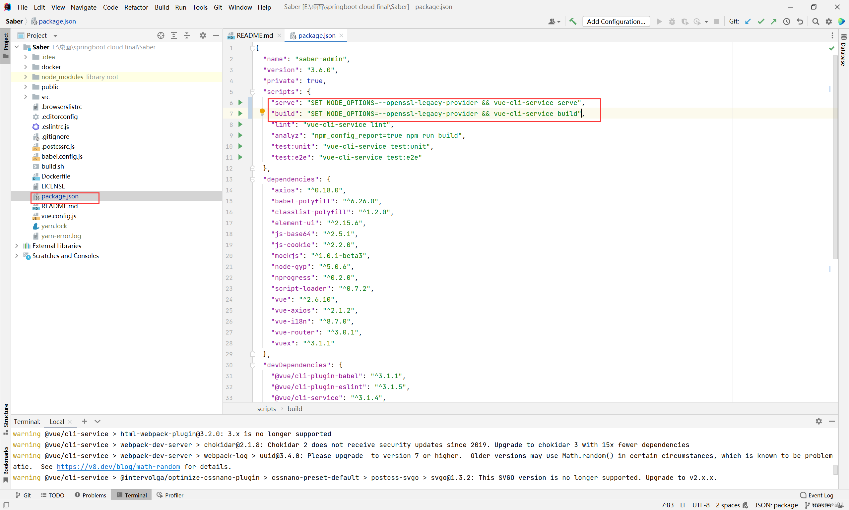Expand the node_modules folder
849x510 pixels.
point(26,77)
